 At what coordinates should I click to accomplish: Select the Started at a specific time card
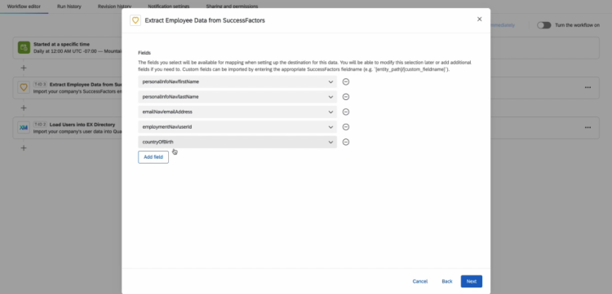pyautogui.click(x=306, y=48)
